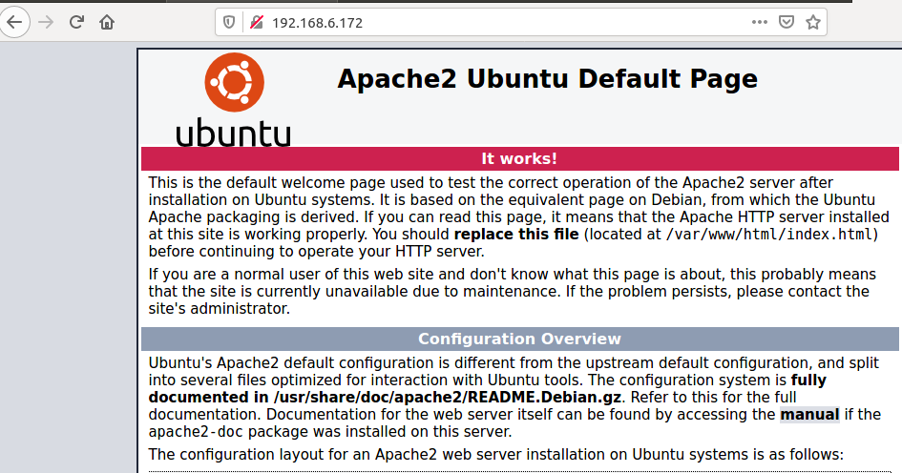Image resolution: width=902 pixels, height=473 pixels.
Task: Click the sentence starting 'The configuration layout'
Action: (496, 455)
